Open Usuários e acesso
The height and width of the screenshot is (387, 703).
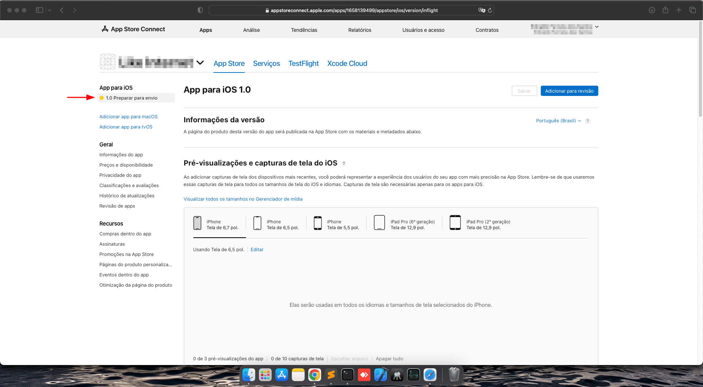point(424,30)
